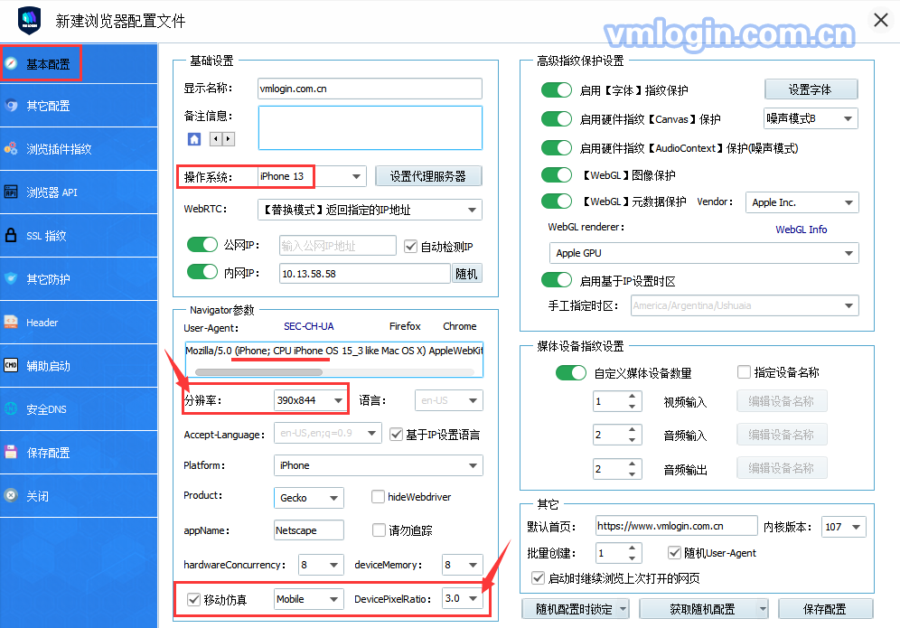
Task: Click the Header sidebar icon
Action: [x=11, y=322]
